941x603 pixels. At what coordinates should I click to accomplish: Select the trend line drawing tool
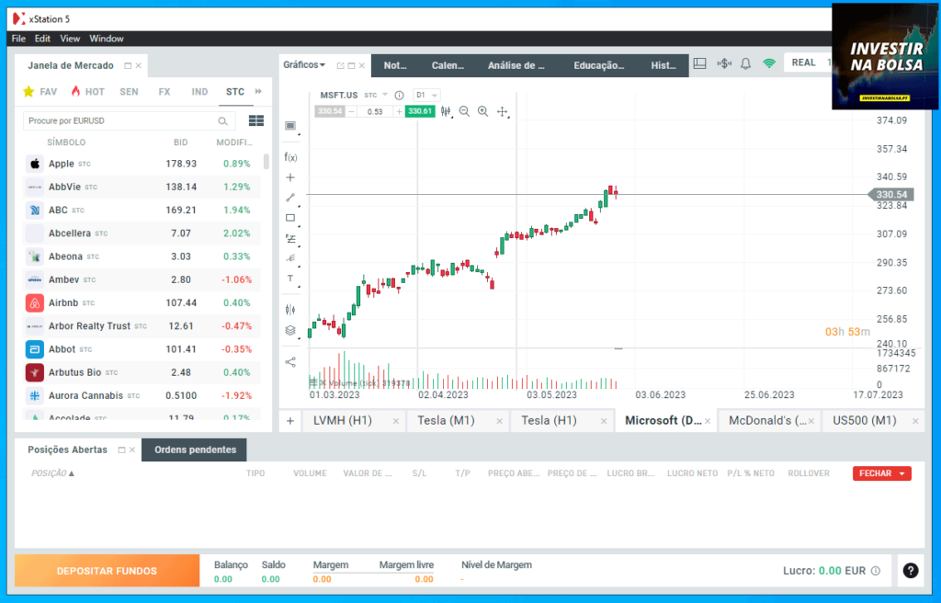click(290, 198)
